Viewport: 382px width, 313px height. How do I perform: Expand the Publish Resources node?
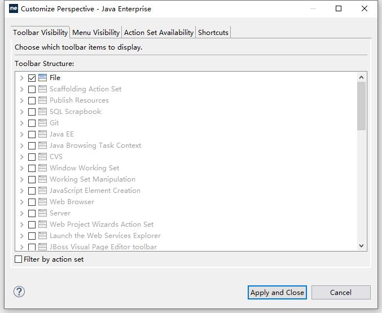pyautogui.click(x=21, y=100)
